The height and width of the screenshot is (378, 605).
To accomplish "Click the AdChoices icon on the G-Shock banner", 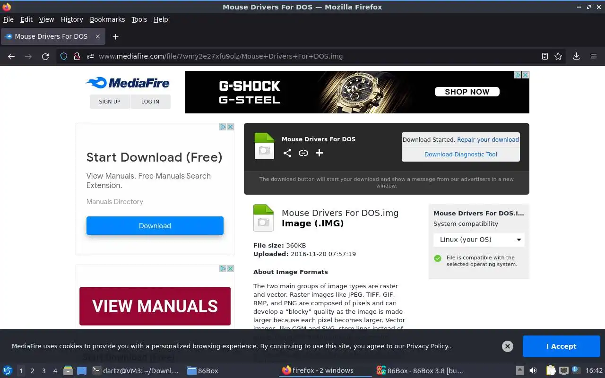I will [x=518, y=75].
